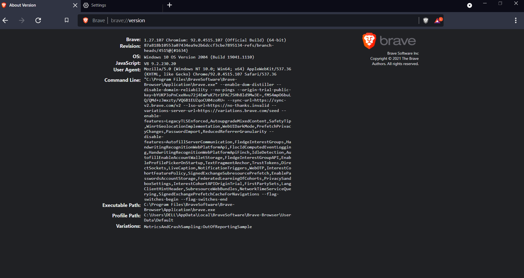Close the About Version tab
The image size is (524, 278).
[x=75, y=5]
